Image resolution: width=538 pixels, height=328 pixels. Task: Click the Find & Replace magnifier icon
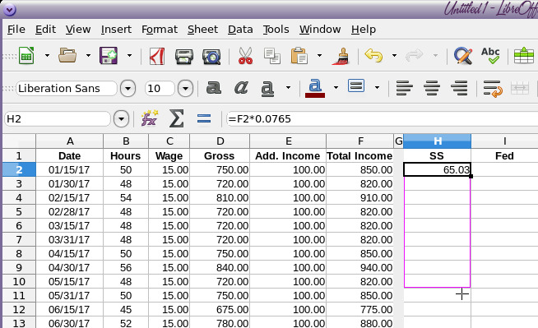[x=463, y=56]
